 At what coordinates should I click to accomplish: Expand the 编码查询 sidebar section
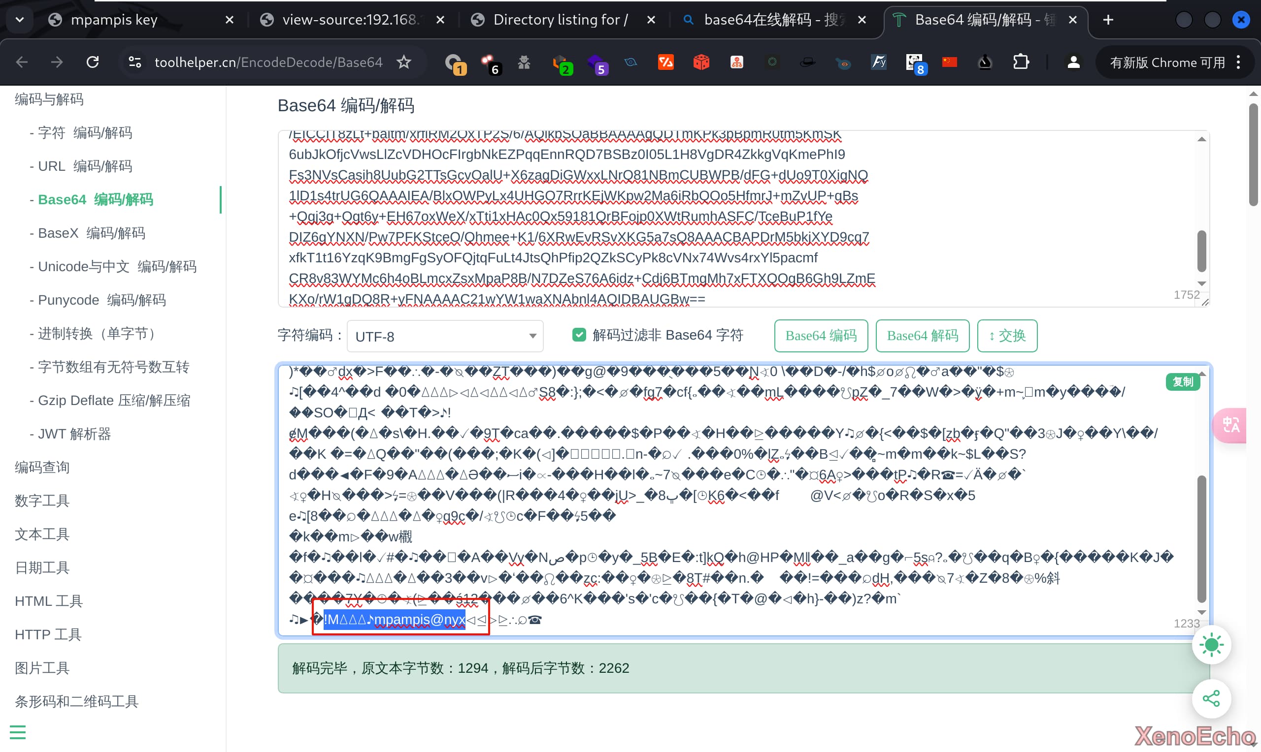42,467
